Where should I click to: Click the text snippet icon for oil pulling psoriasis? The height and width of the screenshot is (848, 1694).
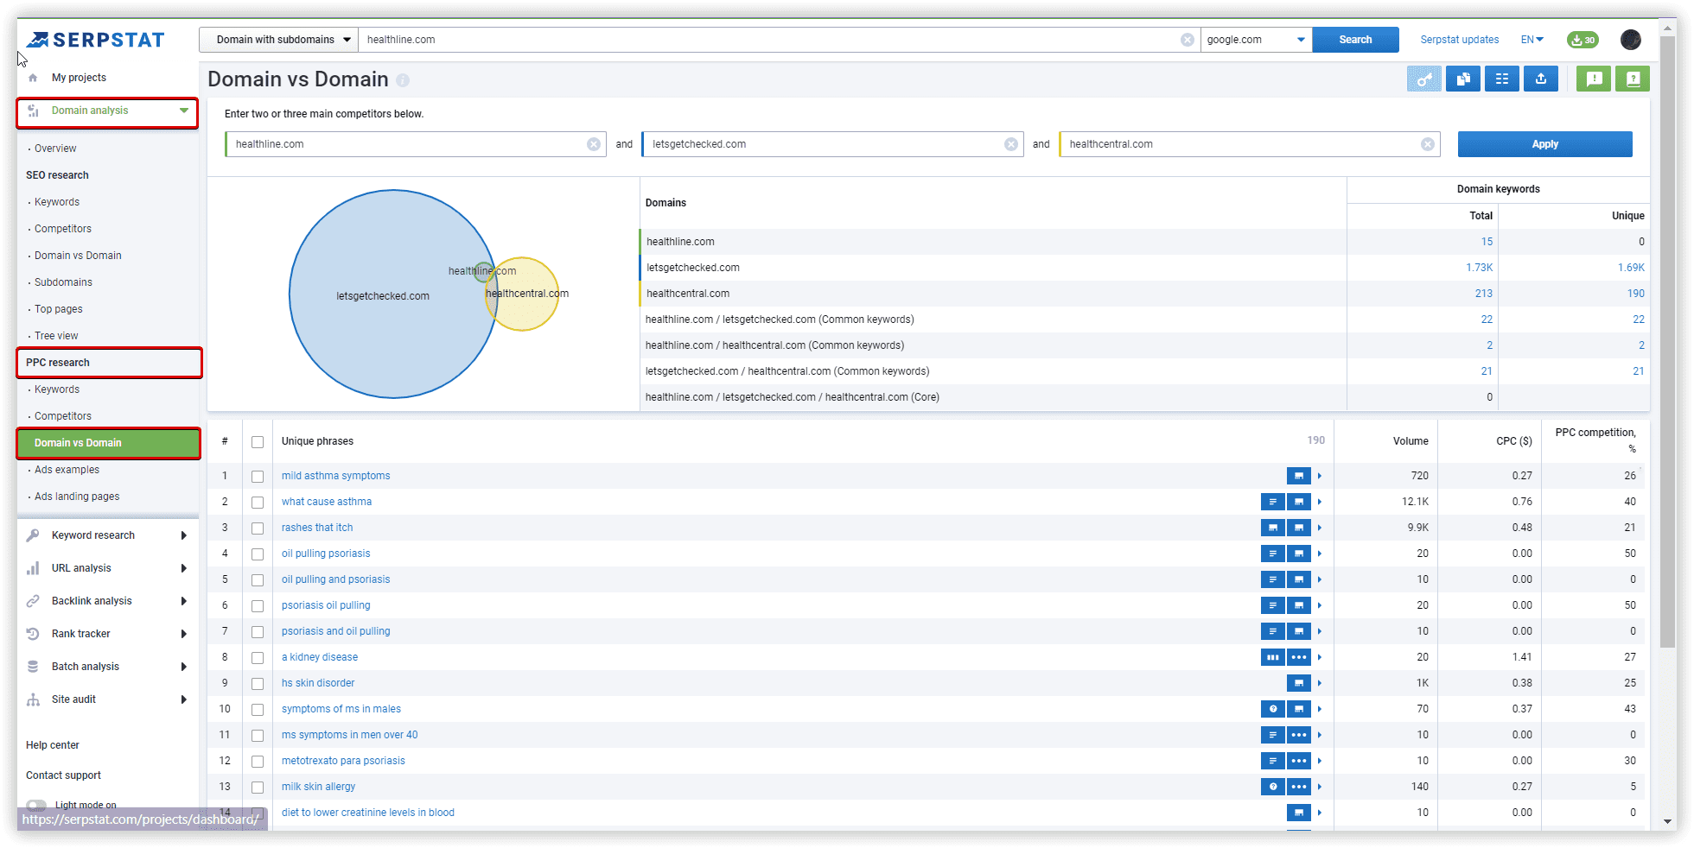1273,554
